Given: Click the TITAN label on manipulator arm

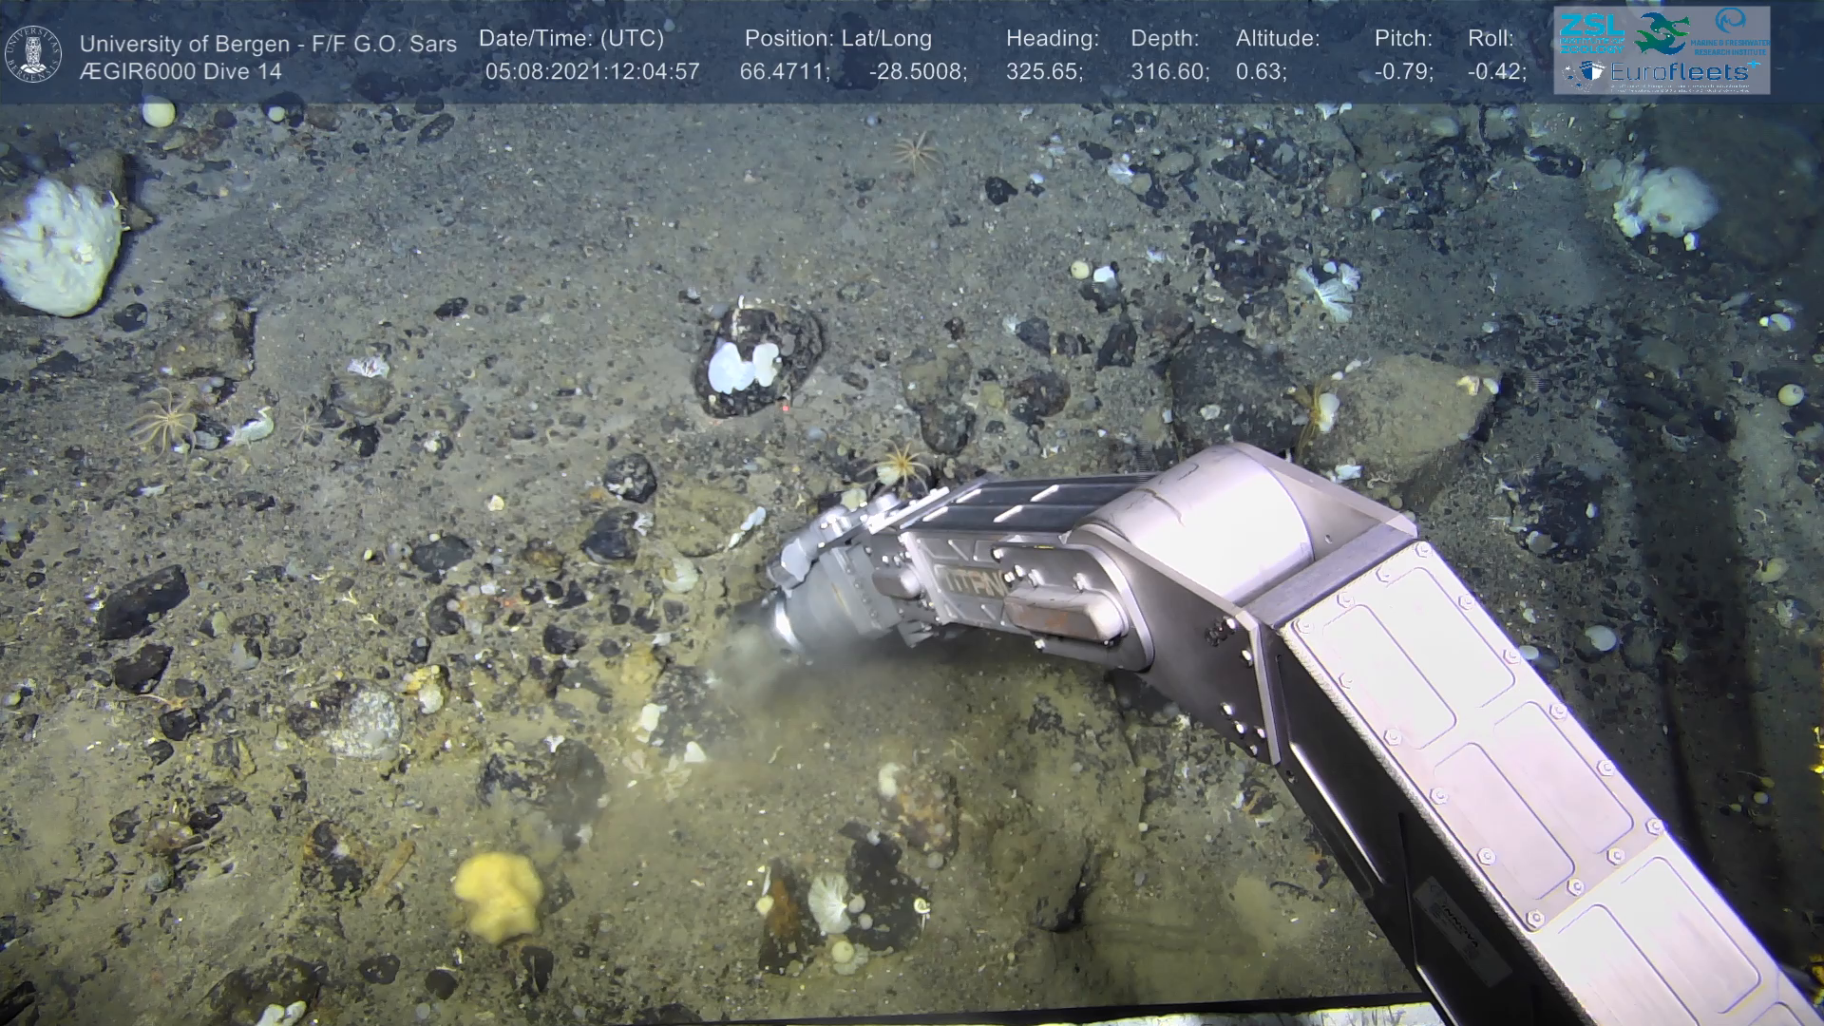Looking at the screenshot, I should [x=973, y=581].
